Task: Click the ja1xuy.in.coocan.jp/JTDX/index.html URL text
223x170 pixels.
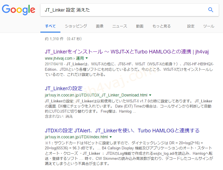Action: [76, 137]
